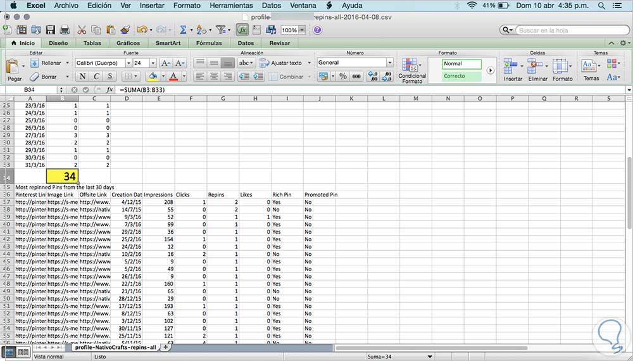Viewport: 633px width, 361px height.
Task: Click the percent style icon
Action: click(x=342, y=77)
